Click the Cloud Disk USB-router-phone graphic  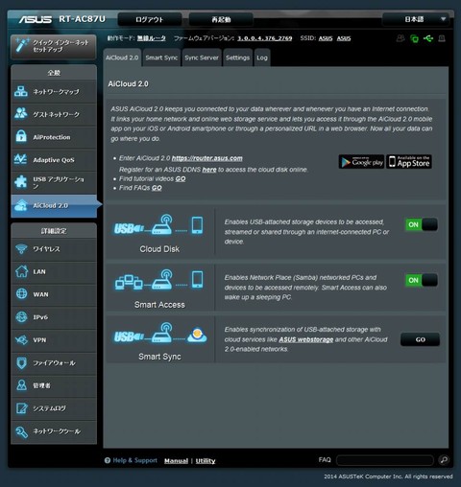158,225
